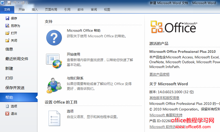Click the 更改产品密钥 link
Image resolution: width=220 pixels, height=132 pixels.
159,74
